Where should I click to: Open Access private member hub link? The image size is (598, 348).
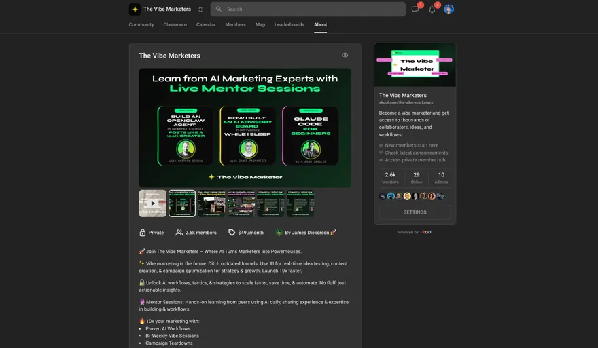click(x=415, y=160)
